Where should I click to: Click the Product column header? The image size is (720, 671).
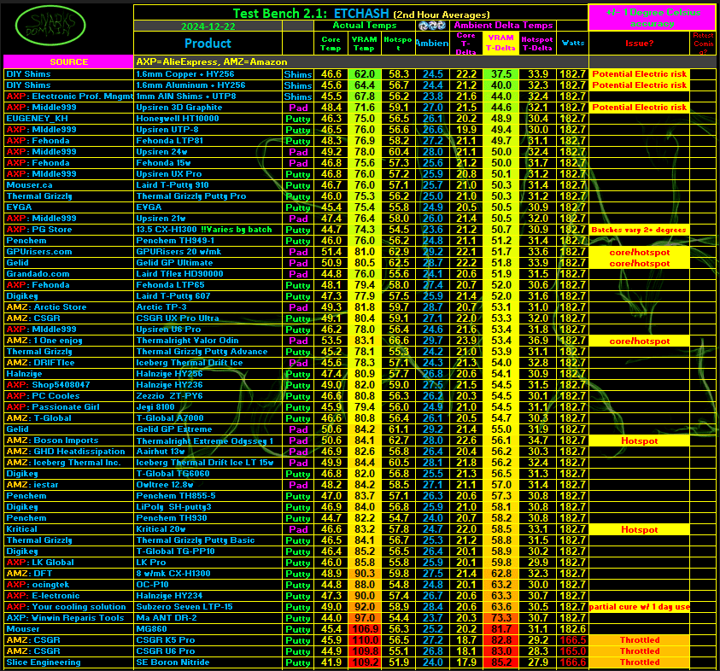[208, 44]
